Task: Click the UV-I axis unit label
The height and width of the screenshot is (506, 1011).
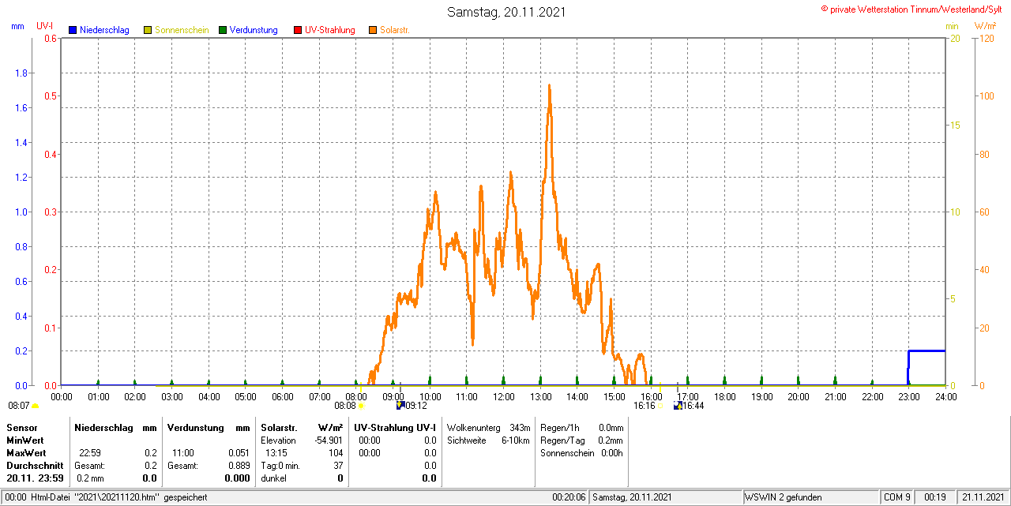Action: coord(45,26)
